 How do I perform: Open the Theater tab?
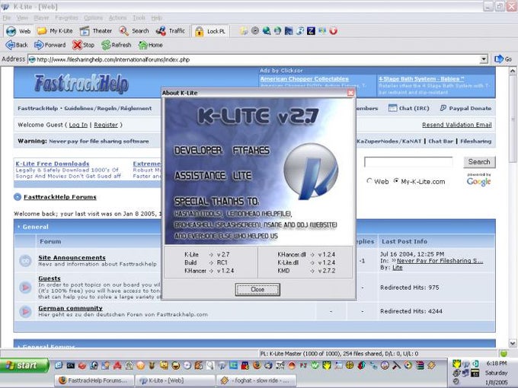pyautogui.click(x=96, y=31)
